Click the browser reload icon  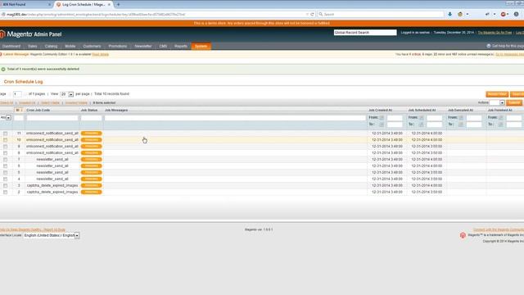tap(312, 15)
